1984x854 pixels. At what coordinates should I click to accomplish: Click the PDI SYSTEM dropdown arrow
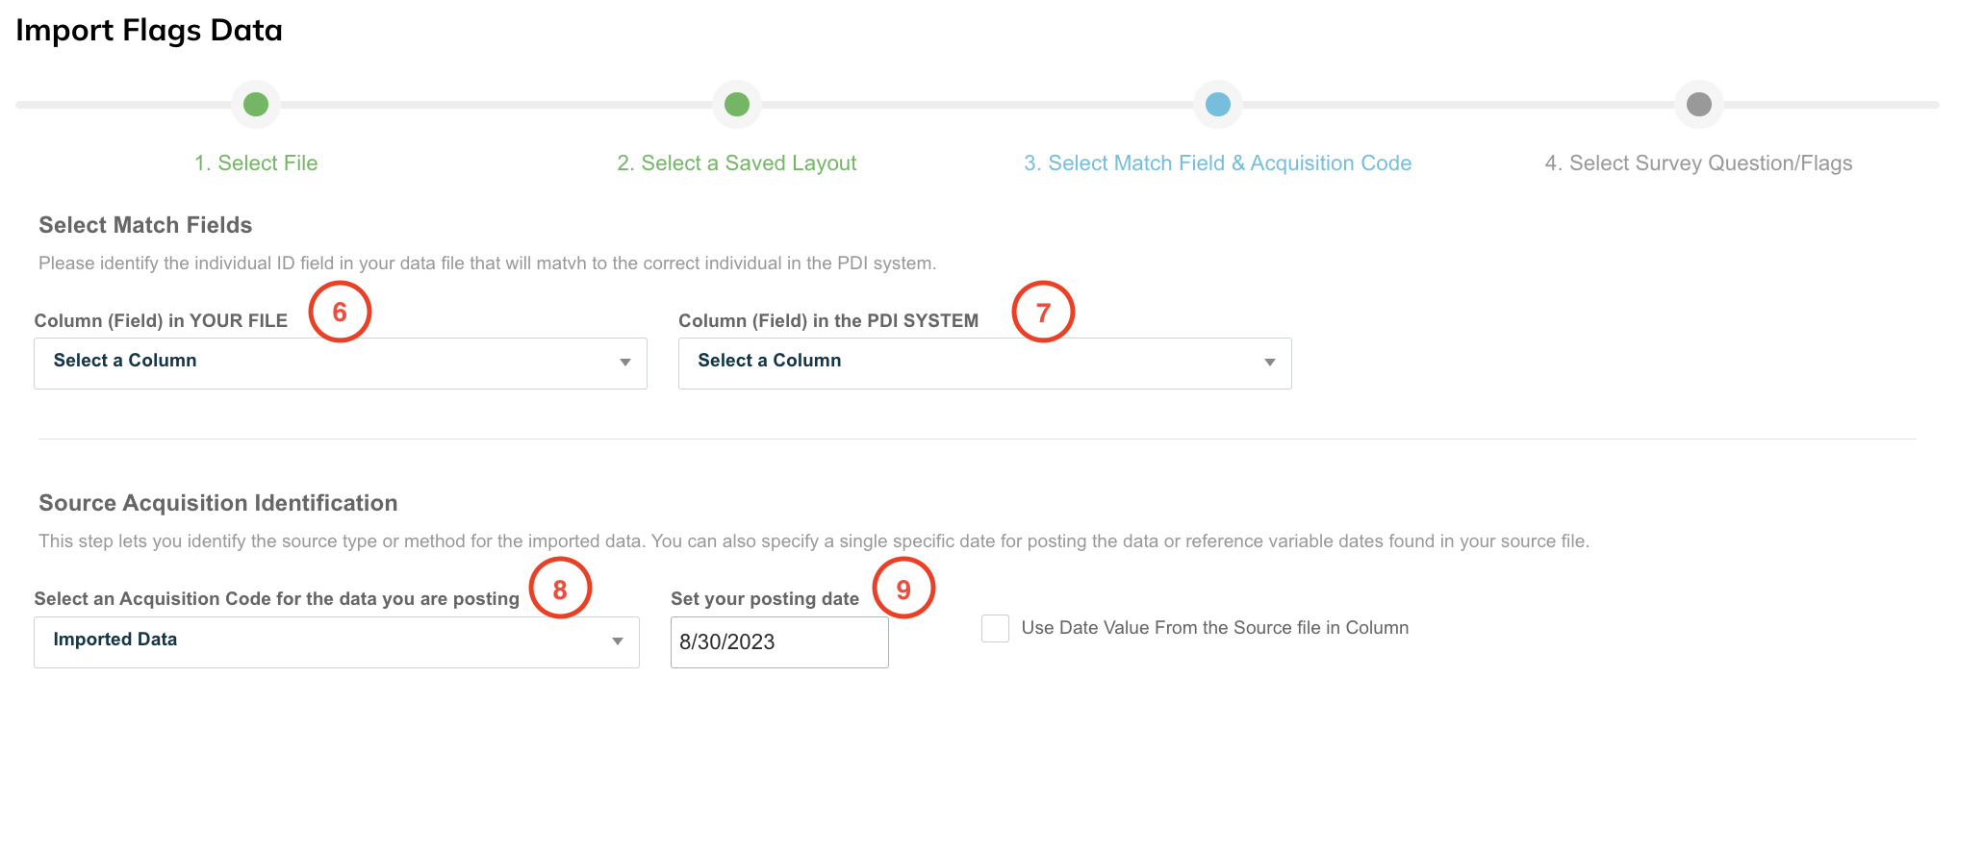[x=1270, y=363]
